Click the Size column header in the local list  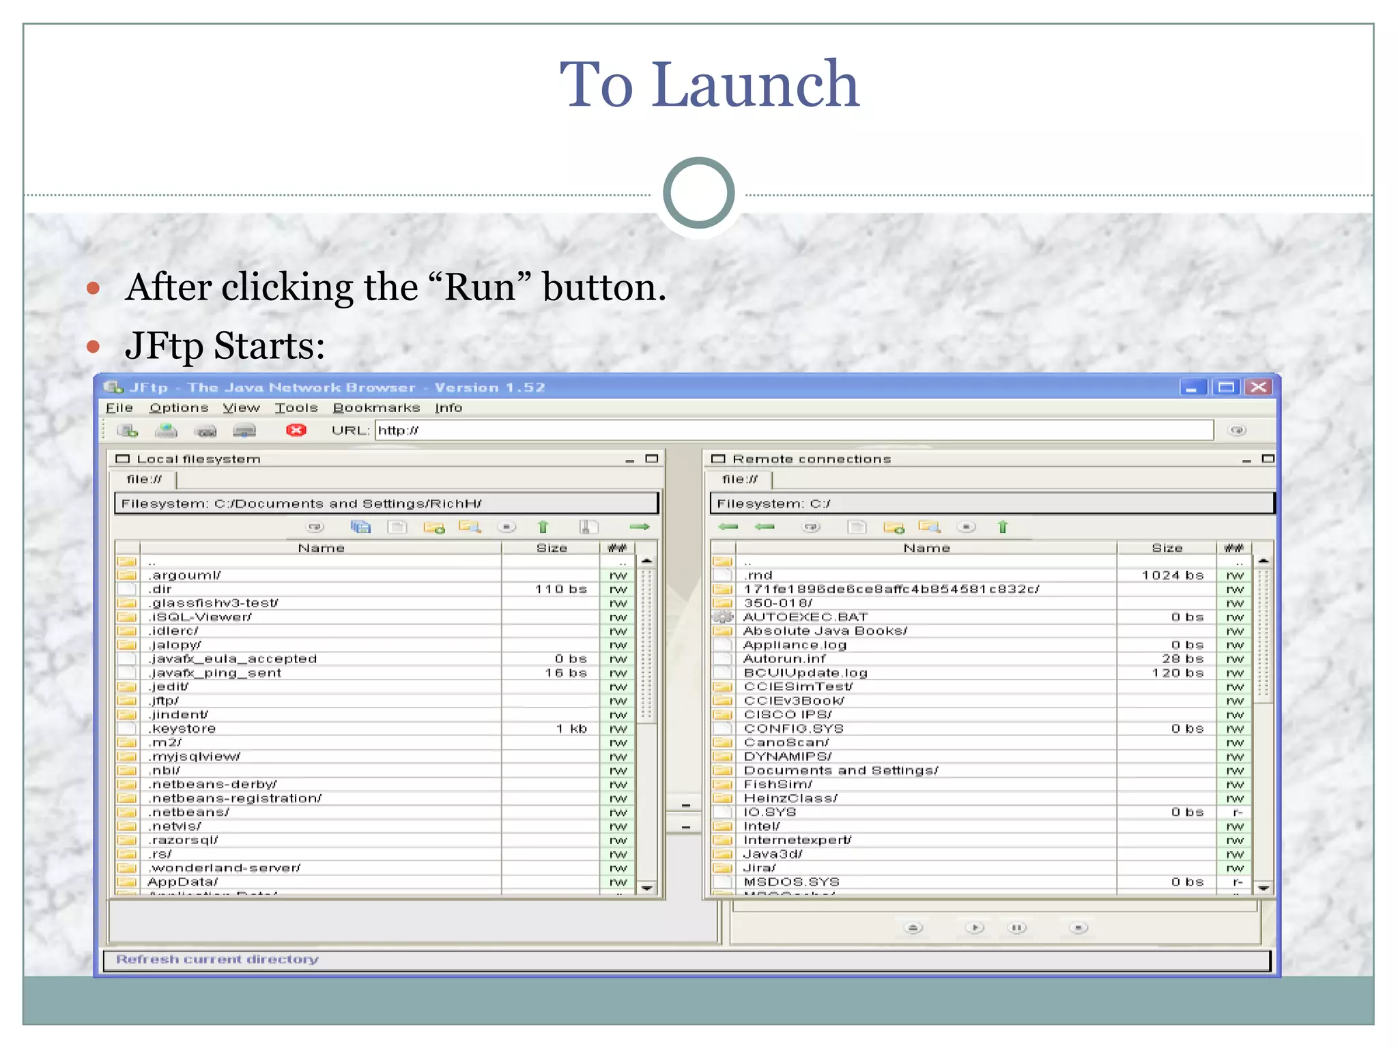pos(551,548)
